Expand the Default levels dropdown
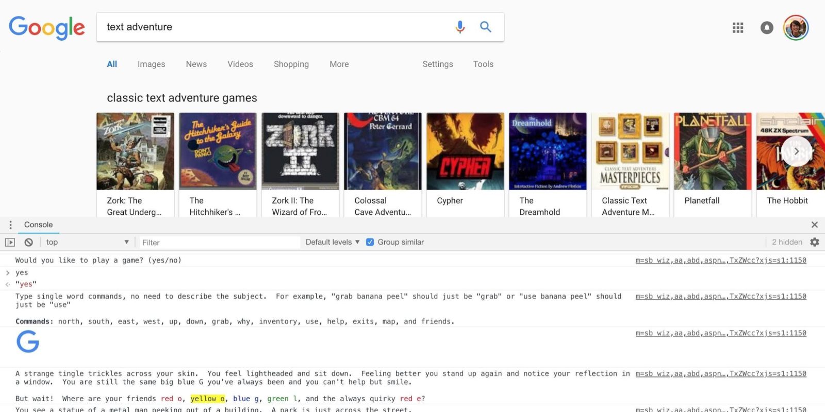The width and height of the screenshot is (825, 412). click(x=332, y=242)
